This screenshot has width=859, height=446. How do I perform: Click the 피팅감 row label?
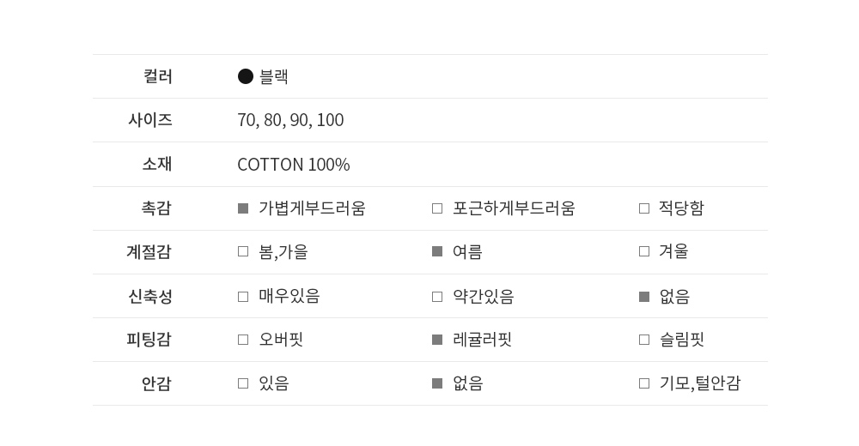(149, 340)
